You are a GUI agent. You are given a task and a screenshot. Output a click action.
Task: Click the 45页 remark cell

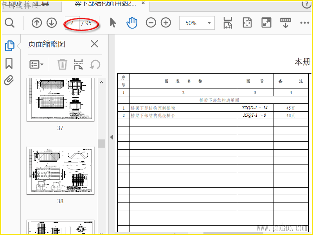click(x=290, y=108)
